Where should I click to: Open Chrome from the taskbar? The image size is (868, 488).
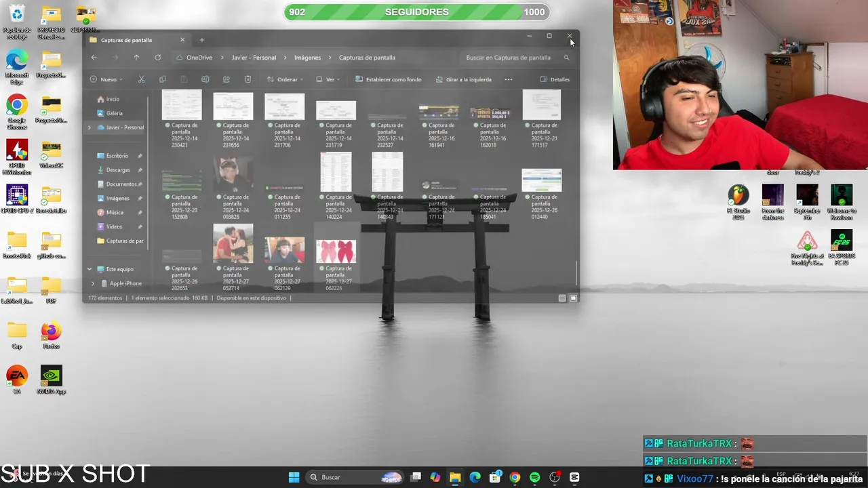(x=515, y=477)
